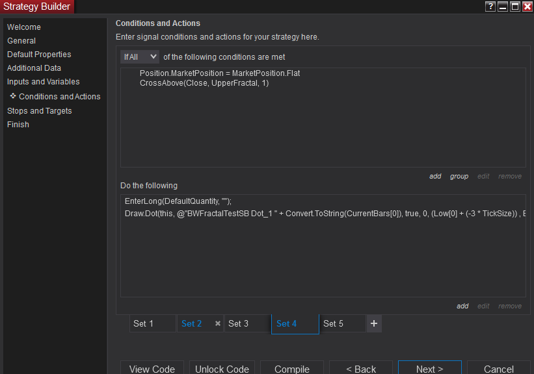Screen dimensions: 534x374
Task: Select the CrossAbove condition line
Action: coord(204,83)
